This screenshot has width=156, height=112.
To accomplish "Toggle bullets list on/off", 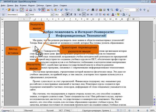I will [x=100, y=15].
